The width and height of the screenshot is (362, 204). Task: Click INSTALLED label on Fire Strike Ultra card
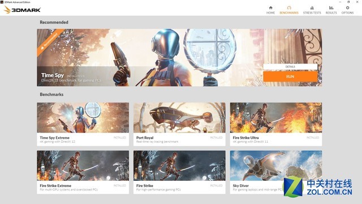click(x=313, y=138)
